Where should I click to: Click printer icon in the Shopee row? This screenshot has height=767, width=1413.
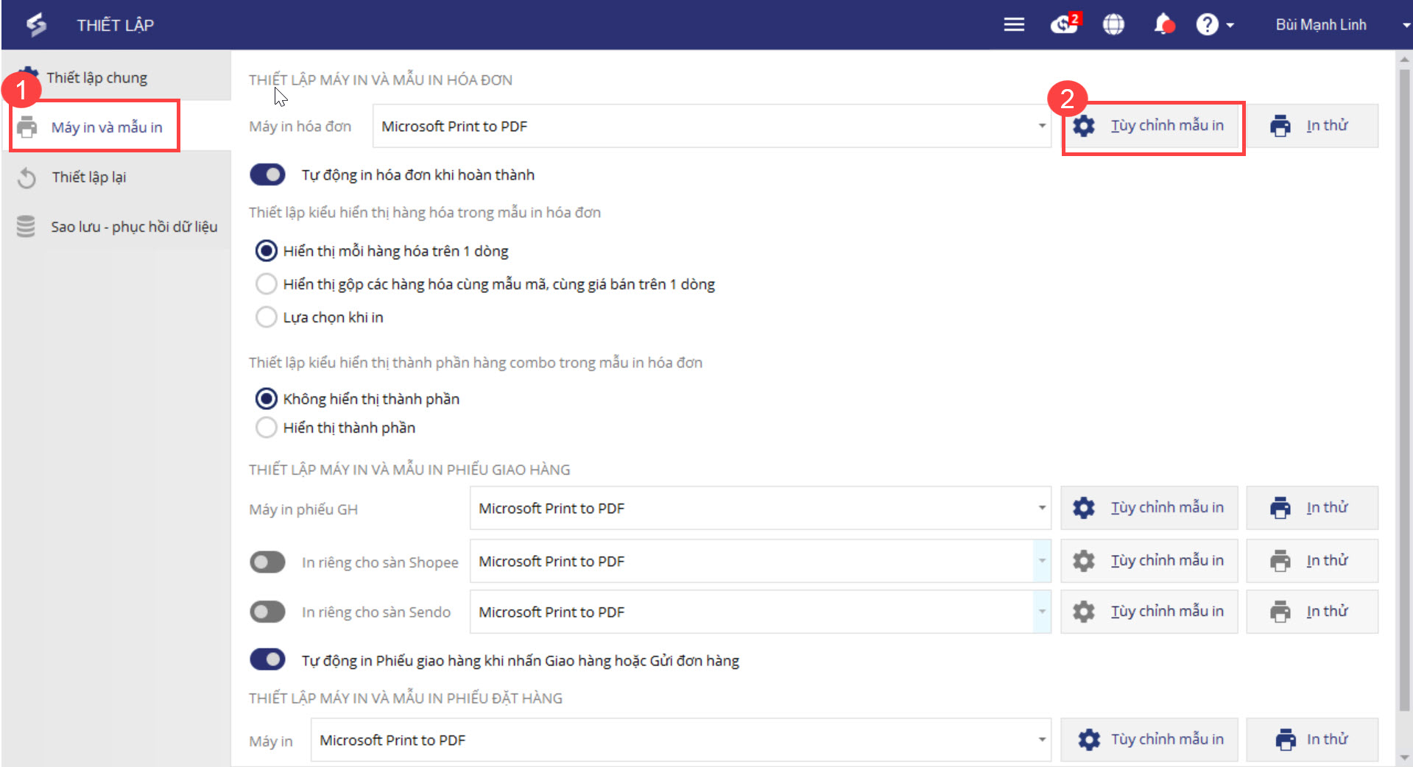pos(1280,561)
